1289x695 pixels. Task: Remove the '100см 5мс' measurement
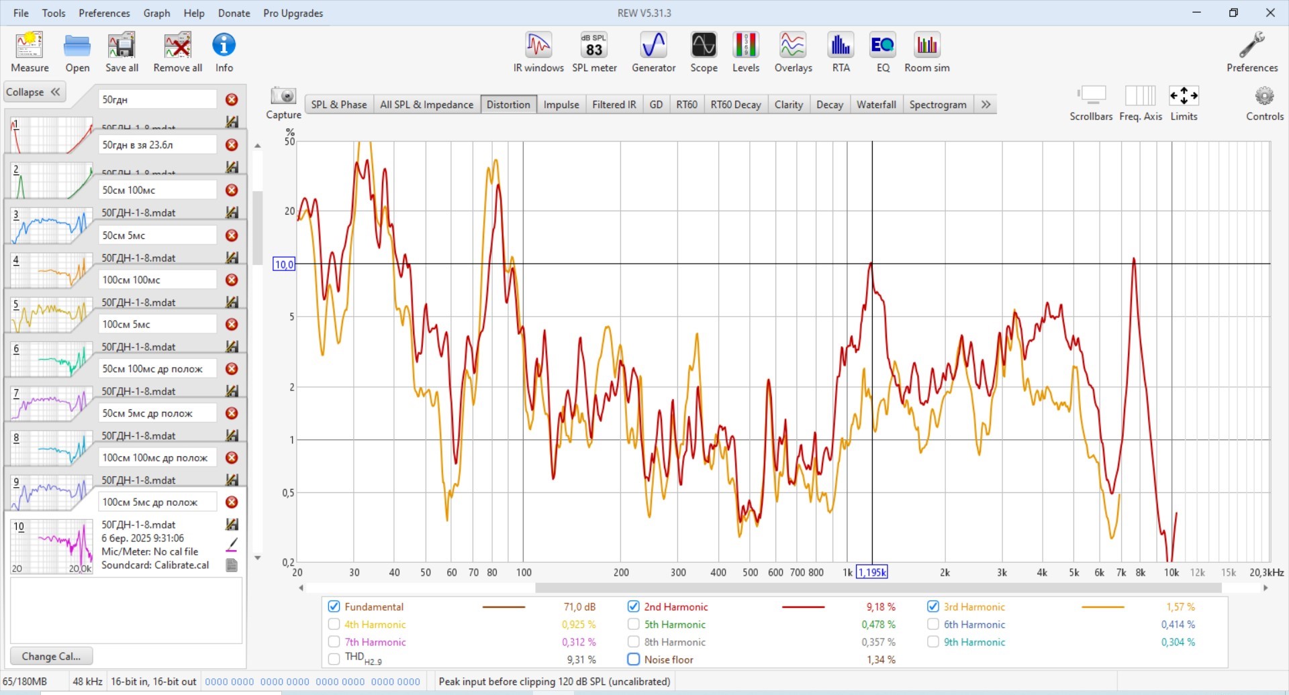point(232,324)
